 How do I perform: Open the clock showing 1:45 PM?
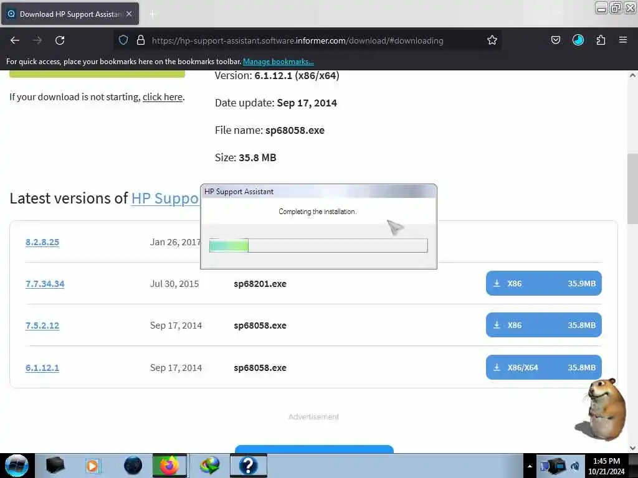(x=606, y=466)
